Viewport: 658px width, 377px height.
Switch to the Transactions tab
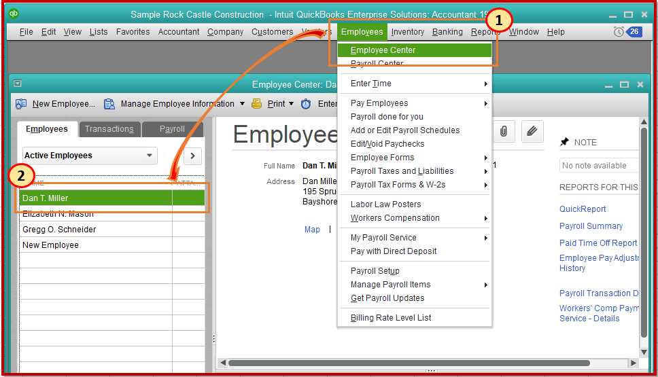click(109, 129)
